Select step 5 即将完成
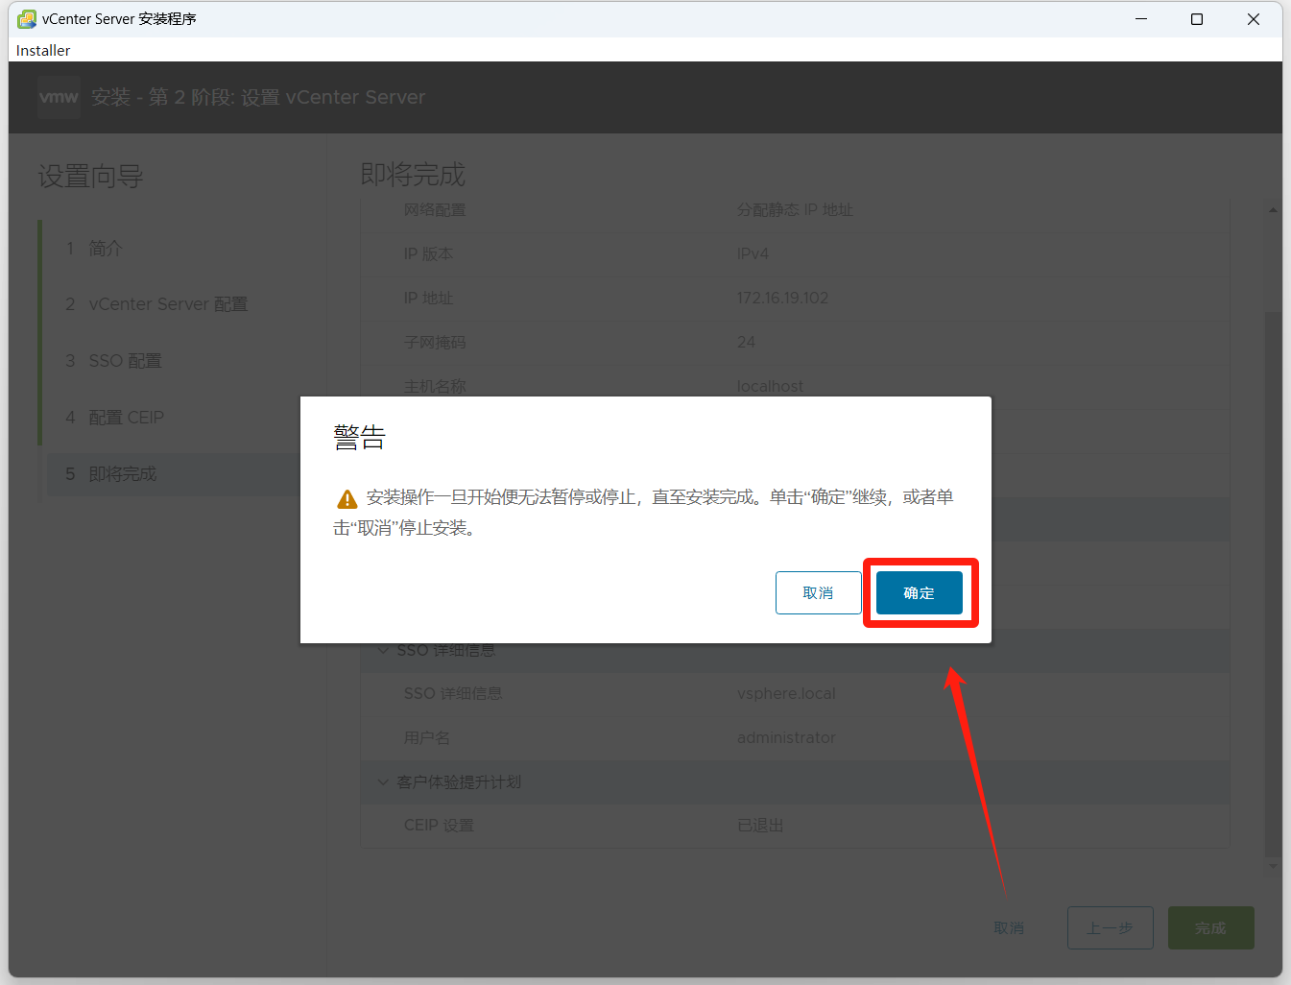The height and width of the screenshot is (985, 1291). coord(122,474)
